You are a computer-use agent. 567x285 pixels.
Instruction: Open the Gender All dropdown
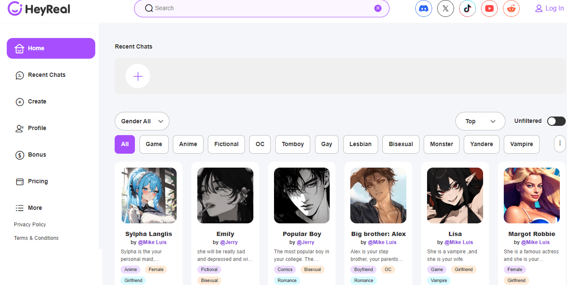[x=142, y=121]
